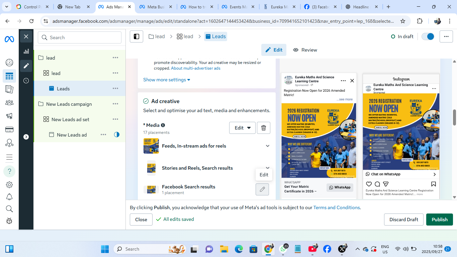Open the Terms and Conditions link

[337, 207]
